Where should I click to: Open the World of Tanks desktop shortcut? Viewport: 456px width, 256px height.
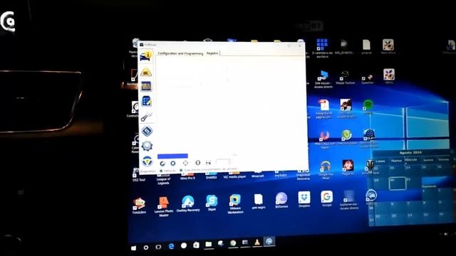370,166
